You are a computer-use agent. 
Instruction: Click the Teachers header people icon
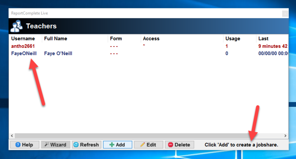(x=16, y=26)
